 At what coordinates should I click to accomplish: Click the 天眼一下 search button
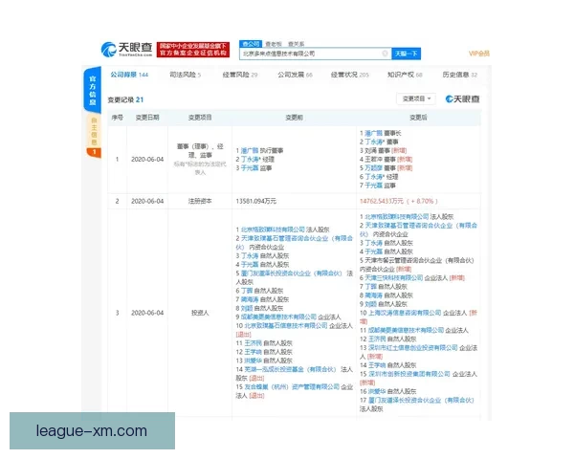(x=406, y=54)
